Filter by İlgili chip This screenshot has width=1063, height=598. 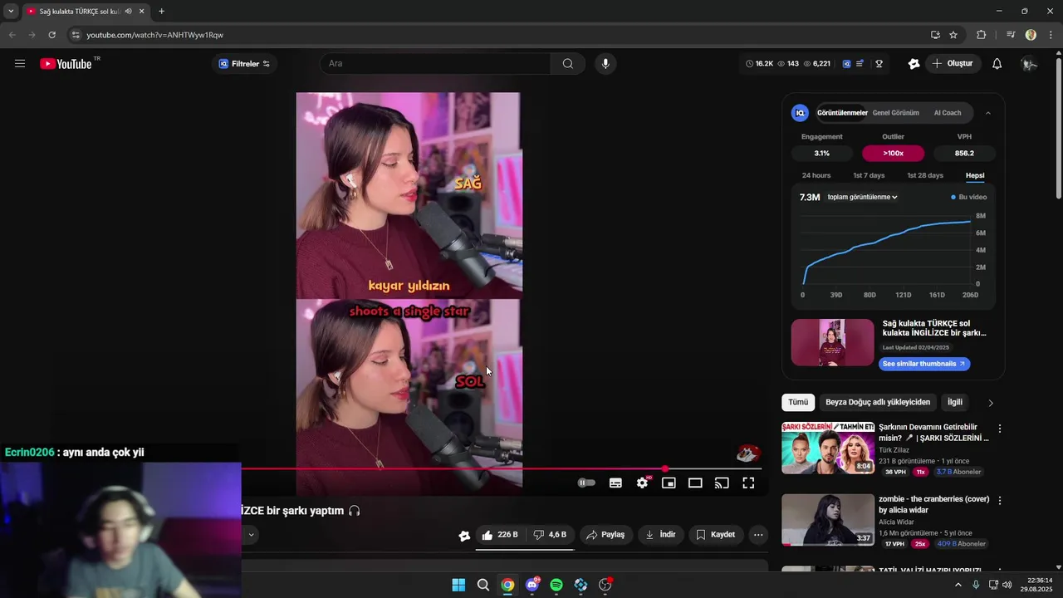coord(955,402)
